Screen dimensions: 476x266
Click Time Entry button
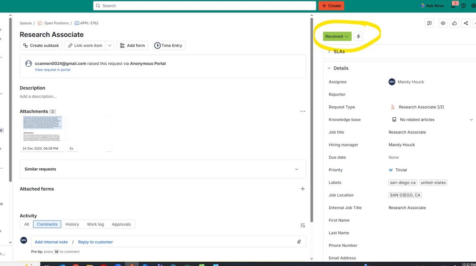[x=169, y=46]
